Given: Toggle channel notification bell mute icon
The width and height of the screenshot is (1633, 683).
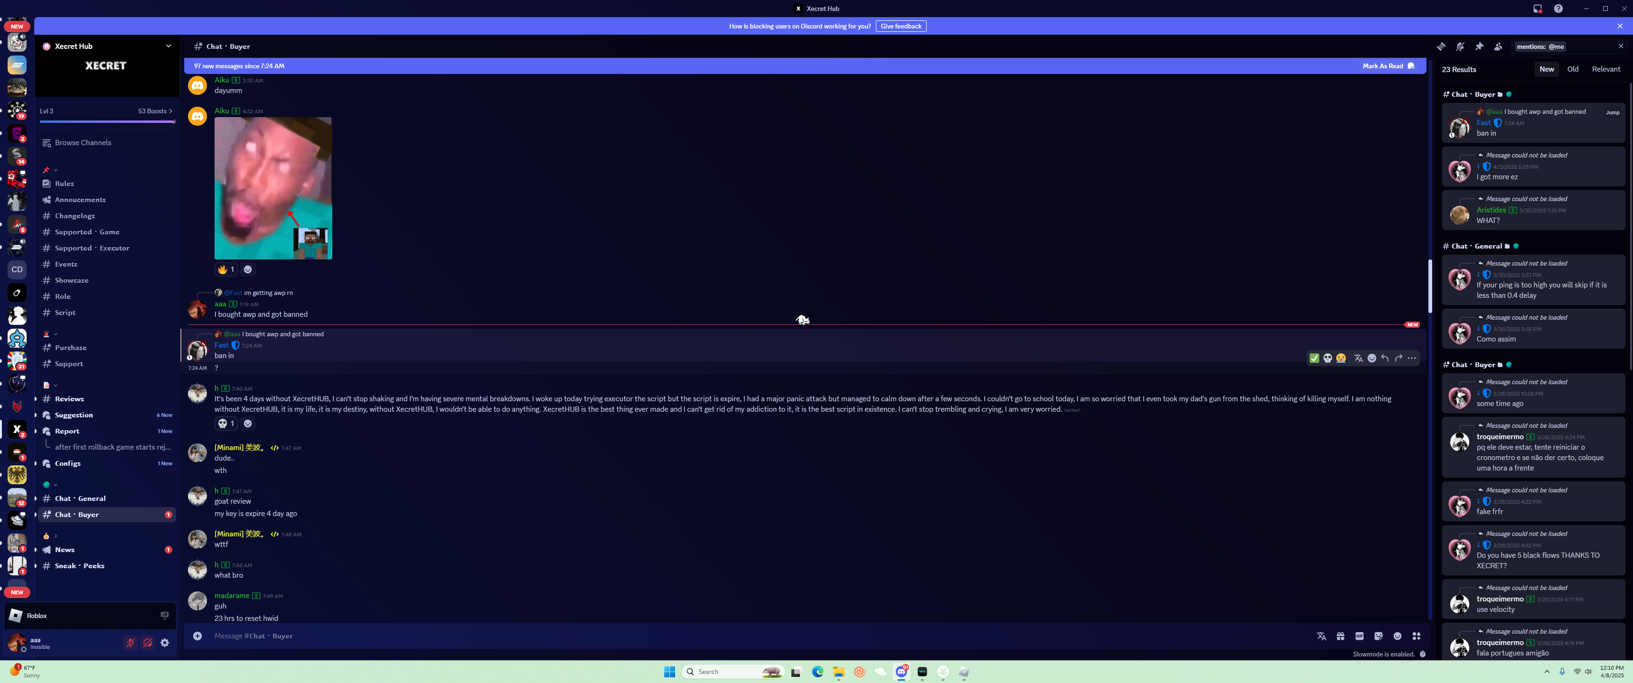Looking at the screenshot, I should coord(1460,46).
